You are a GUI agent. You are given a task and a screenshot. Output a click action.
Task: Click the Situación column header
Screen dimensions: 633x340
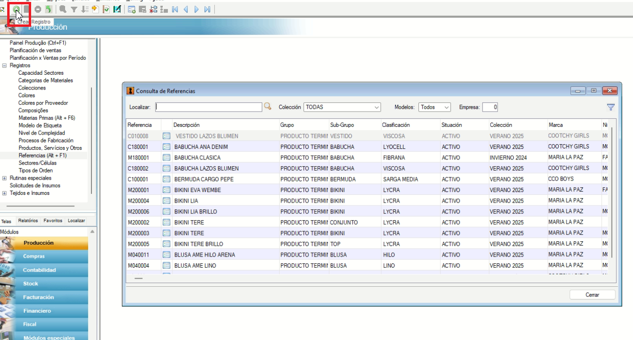click(x=464, y=125)
